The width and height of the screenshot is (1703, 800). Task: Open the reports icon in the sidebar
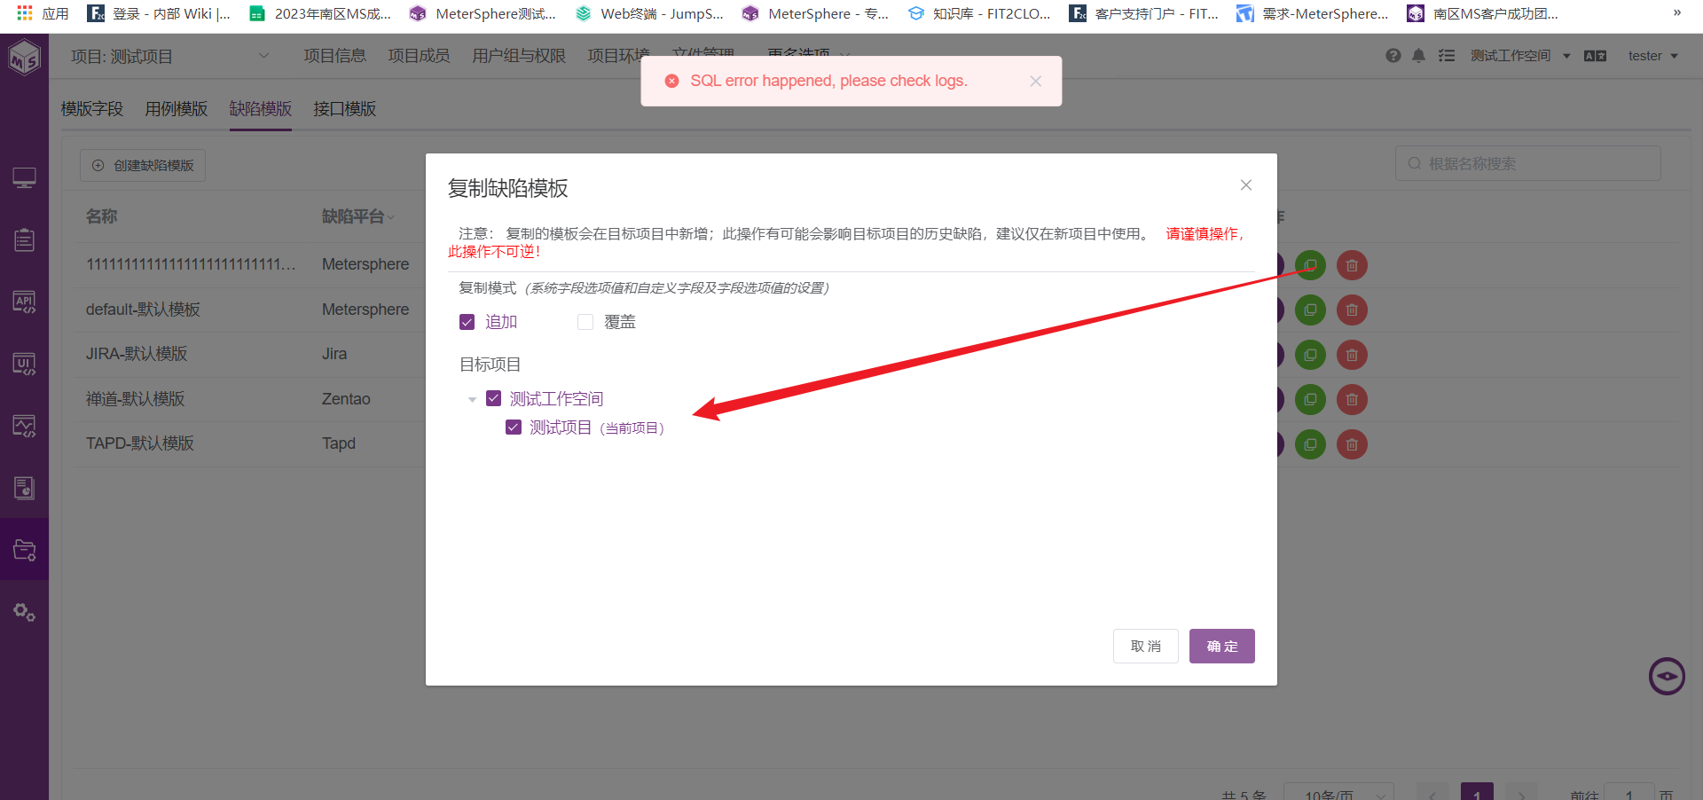coord(24,488)
